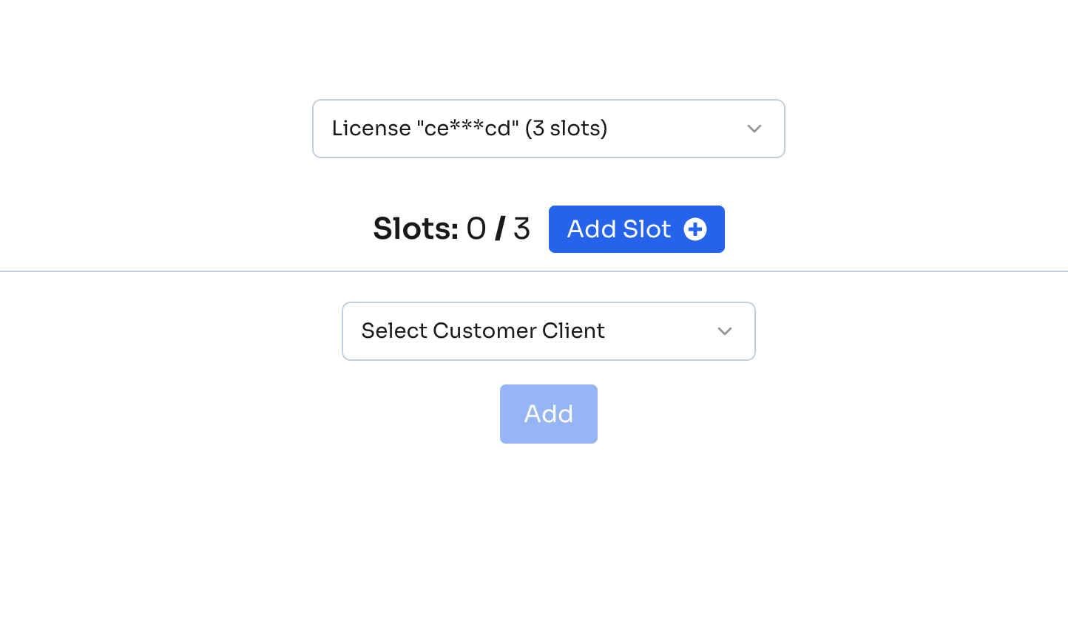Click the number 3 in the slots total

point(521,229)
